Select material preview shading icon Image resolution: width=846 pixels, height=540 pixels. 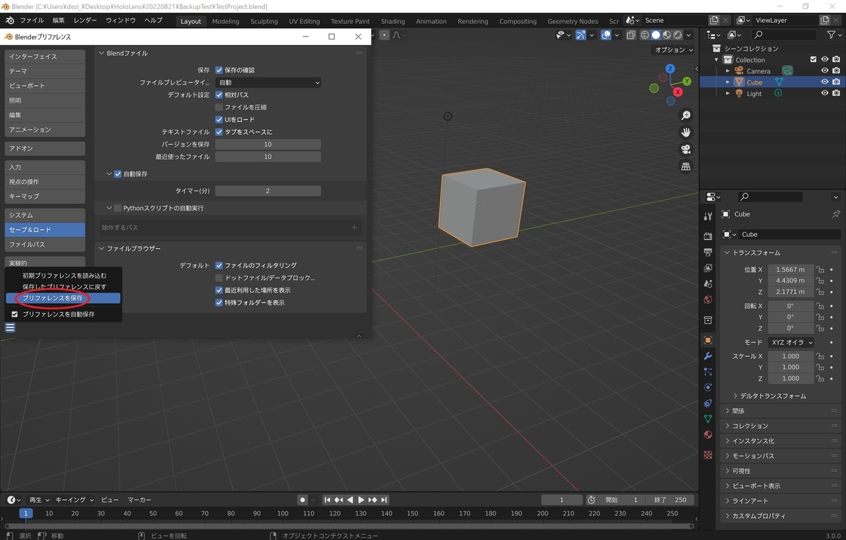tap(667, 35)
